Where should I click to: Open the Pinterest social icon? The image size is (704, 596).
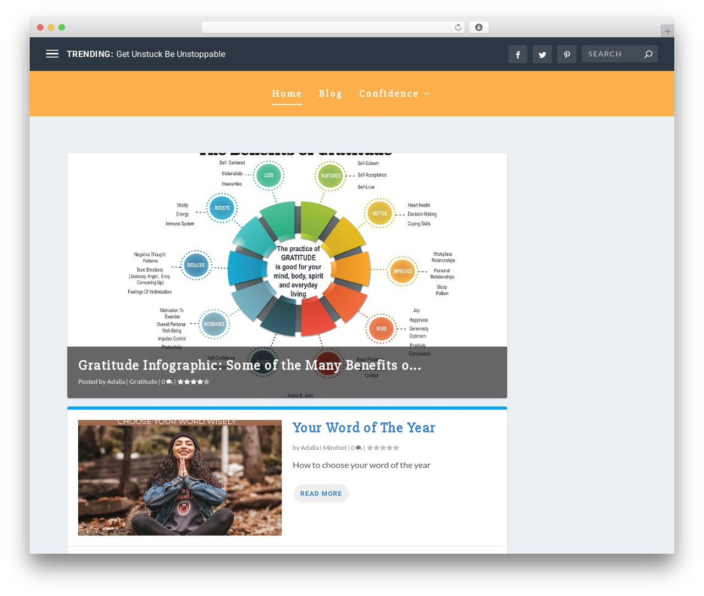(566, 54)
